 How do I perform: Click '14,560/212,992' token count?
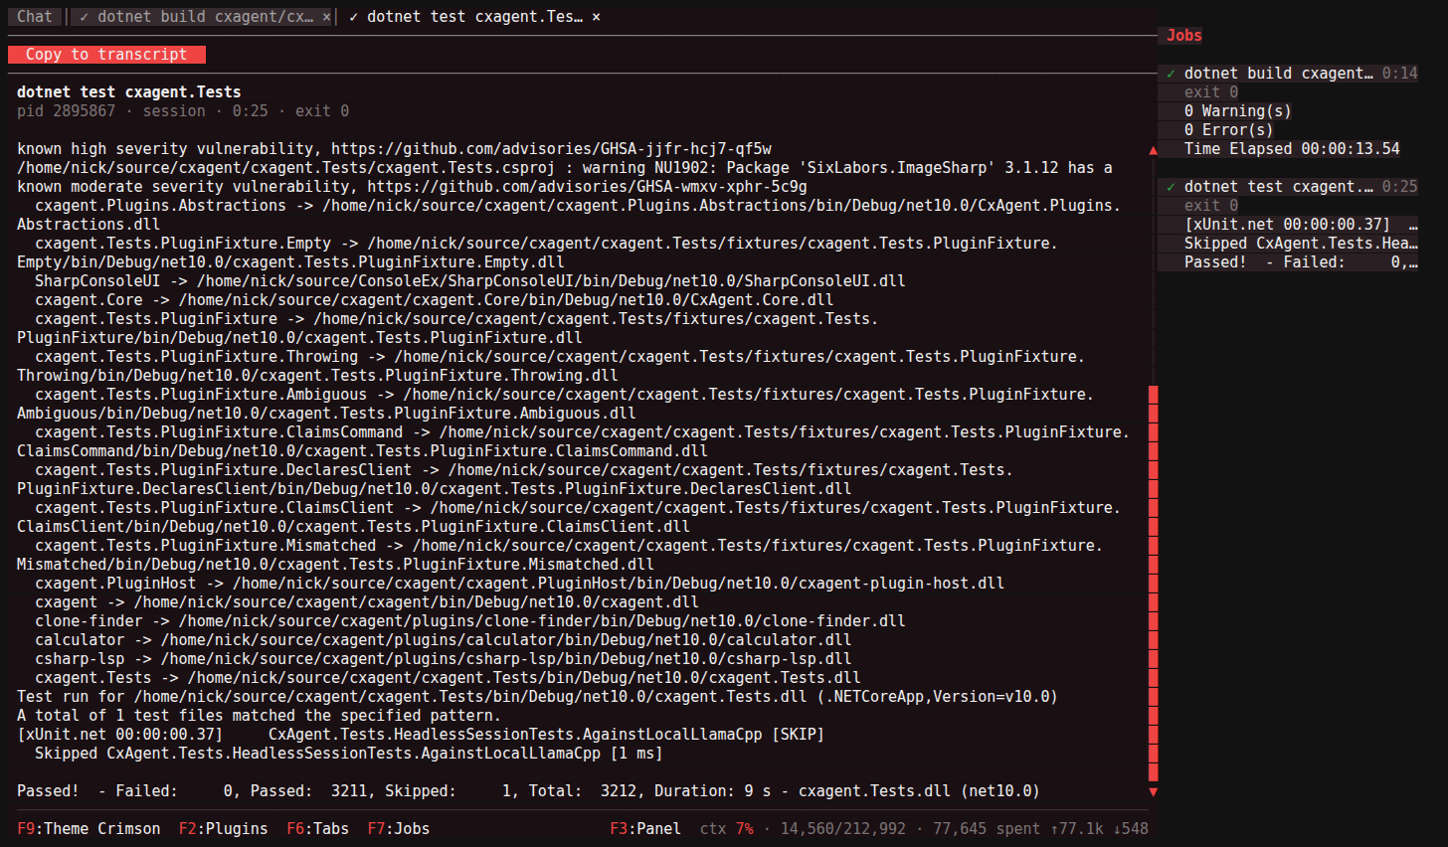pos(843,829)
